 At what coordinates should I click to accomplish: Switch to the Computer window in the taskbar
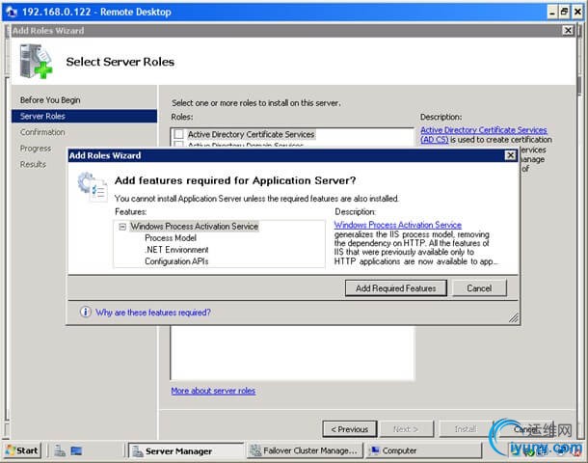click(x=424, y=450)
